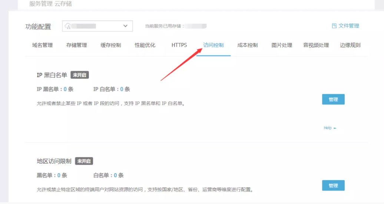This screenshot has width=384, height=204.
Task: Select the 边缘规则 tab
Action: click(x=350, y=45)
